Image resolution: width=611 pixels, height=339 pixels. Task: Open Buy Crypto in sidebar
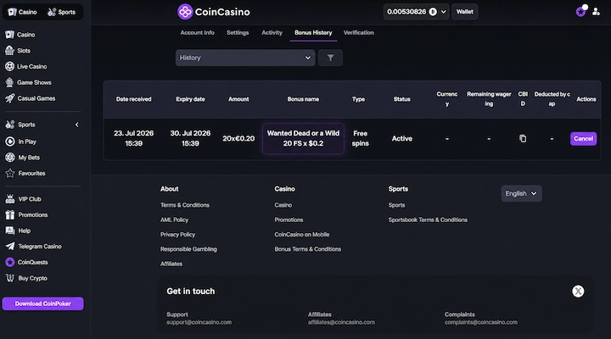(x=26, y=278)
